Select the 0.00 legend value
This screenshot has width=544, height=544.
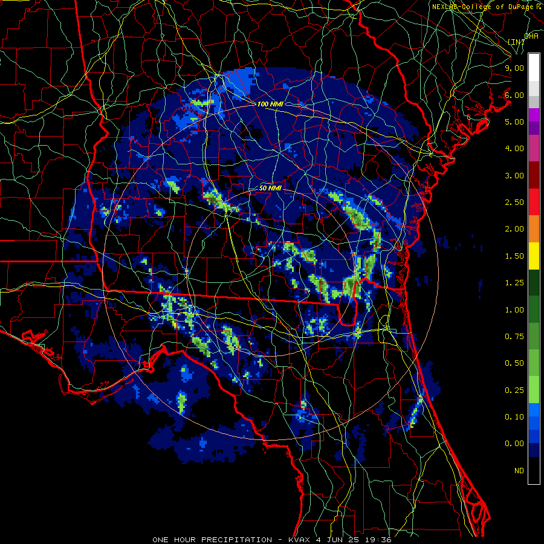514,444
